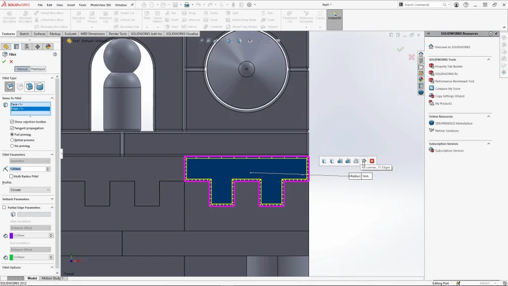The height and width of the screenshot is (286, 508).
Task: Expand the Fillet Options section
Action: click(x=52, y=268)
